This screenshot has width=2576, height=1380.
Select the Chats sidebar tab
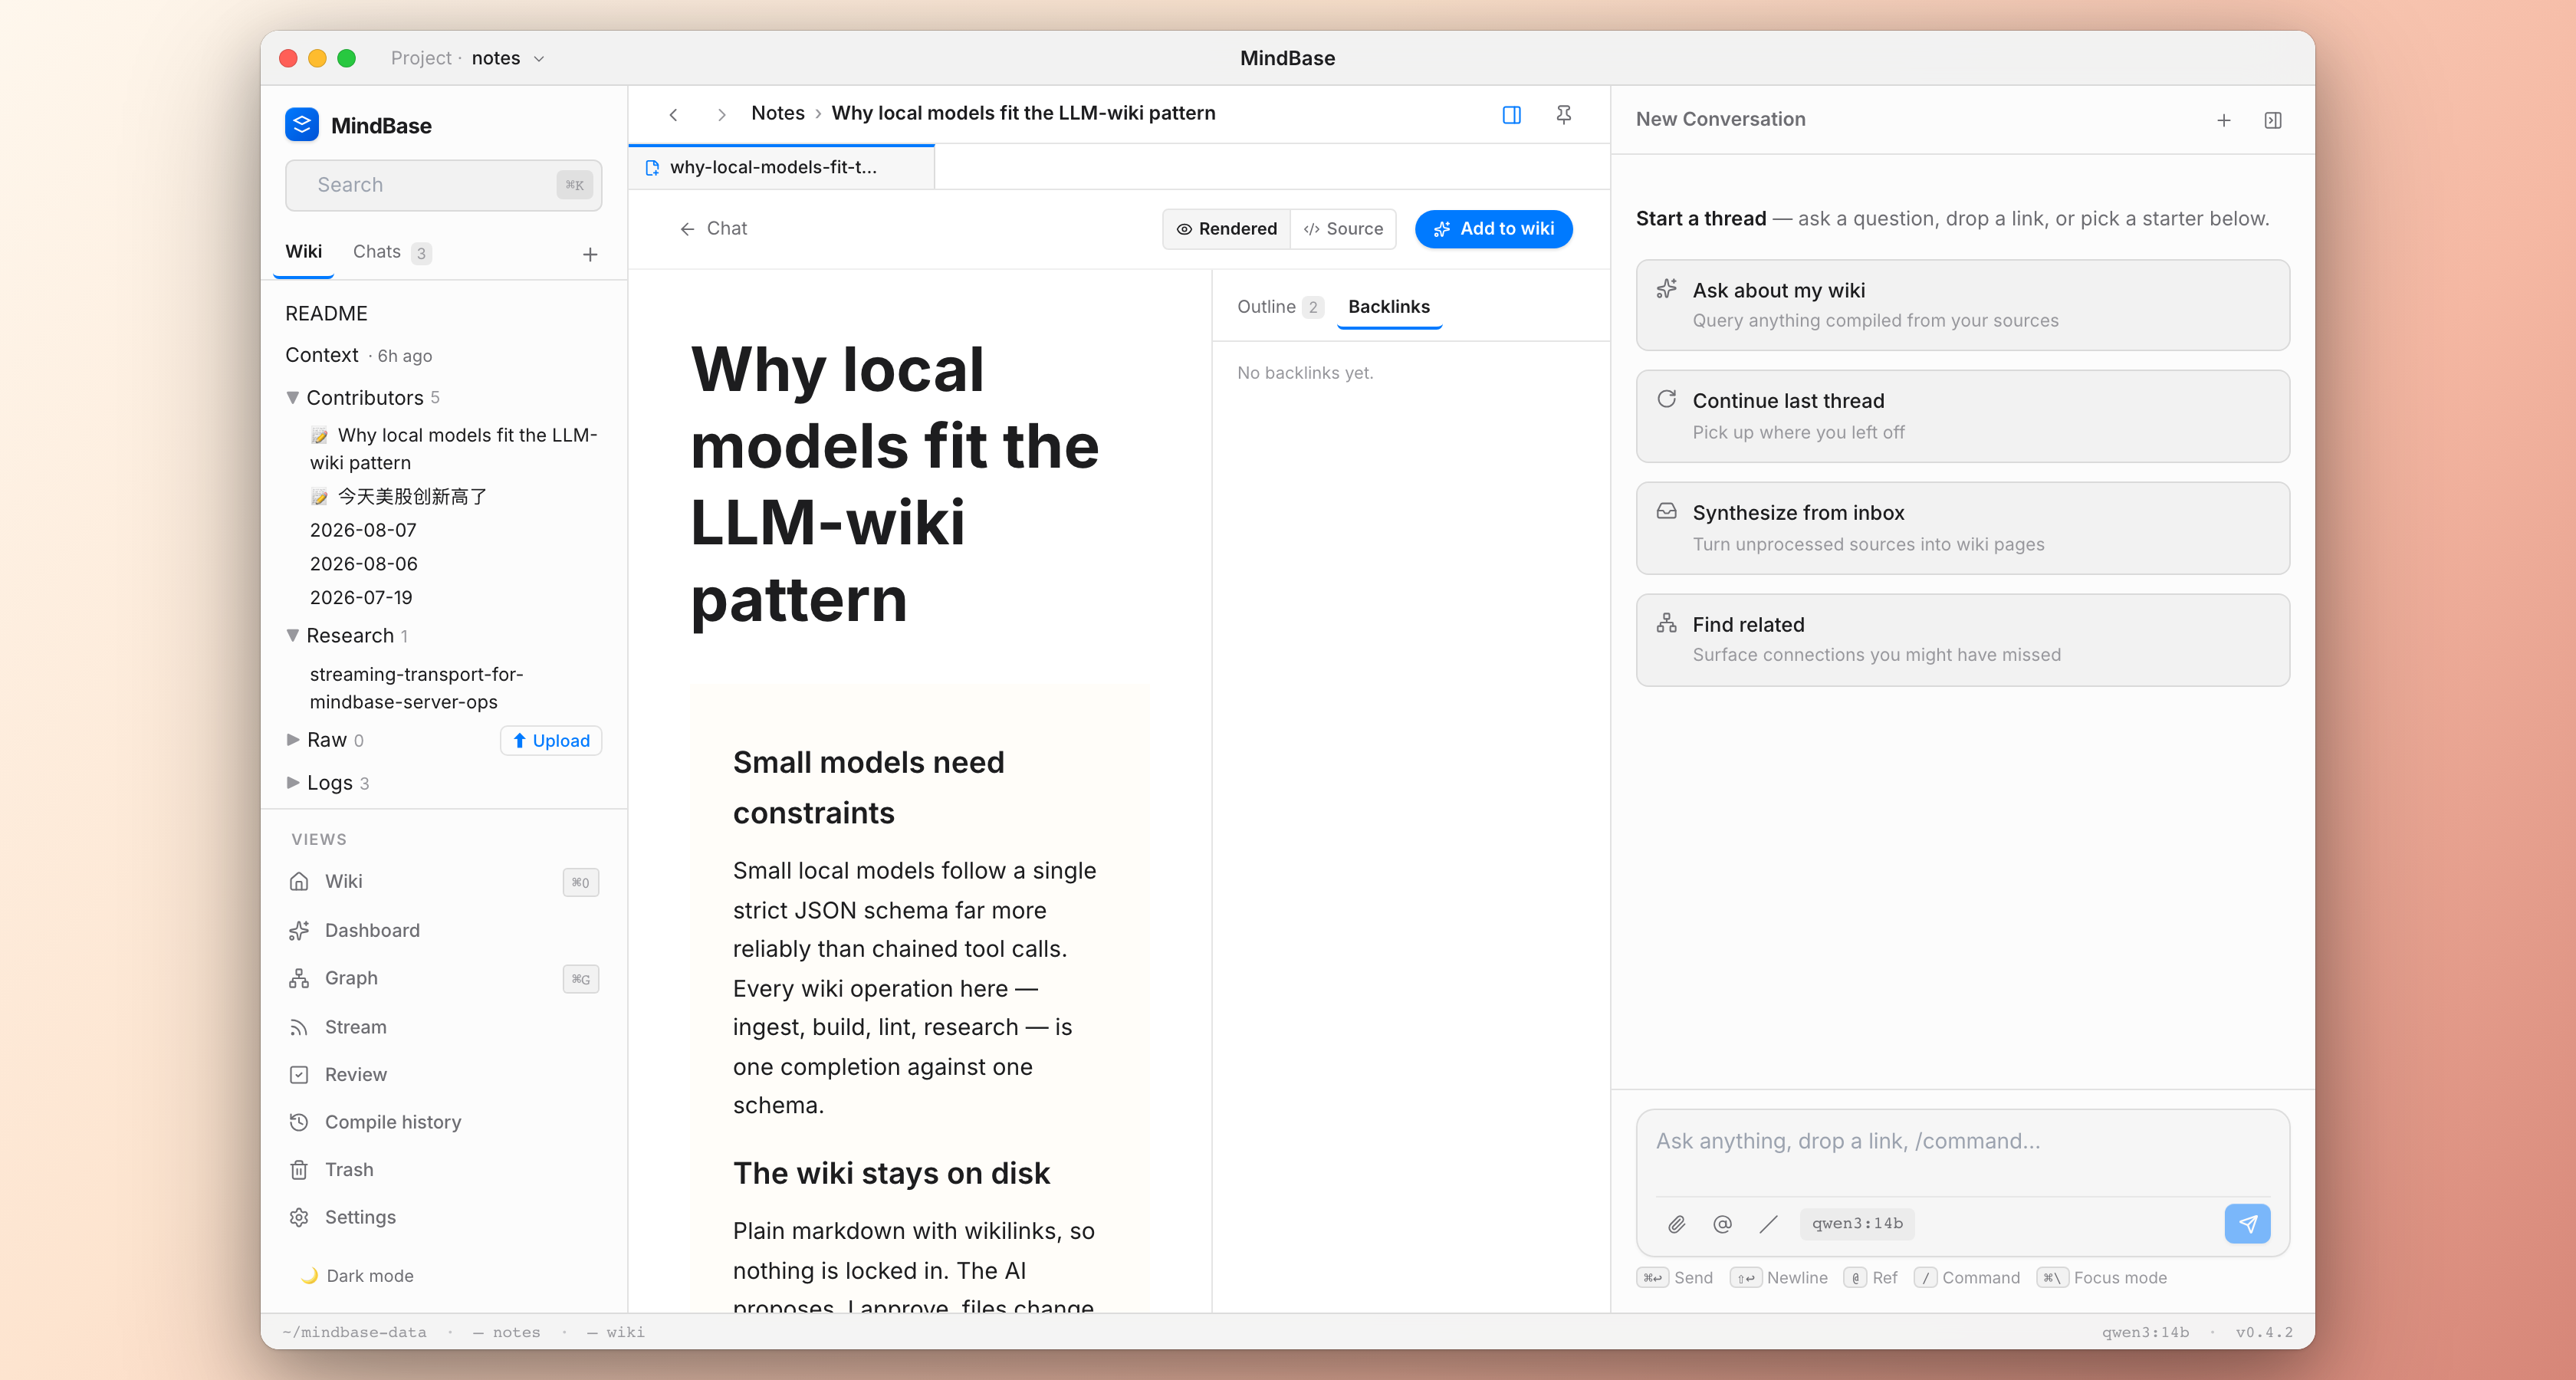click(391, 252)
